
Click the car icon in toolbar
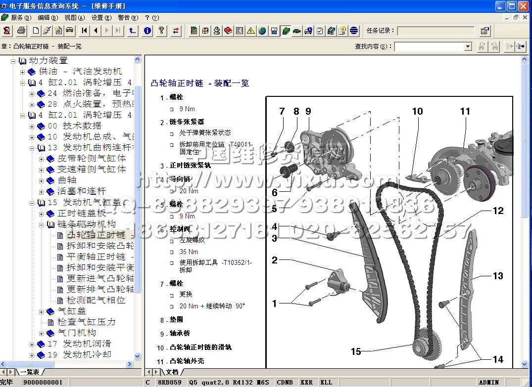69,31
